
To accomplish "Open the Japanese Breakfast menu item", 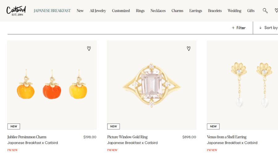I will (52, 10).
